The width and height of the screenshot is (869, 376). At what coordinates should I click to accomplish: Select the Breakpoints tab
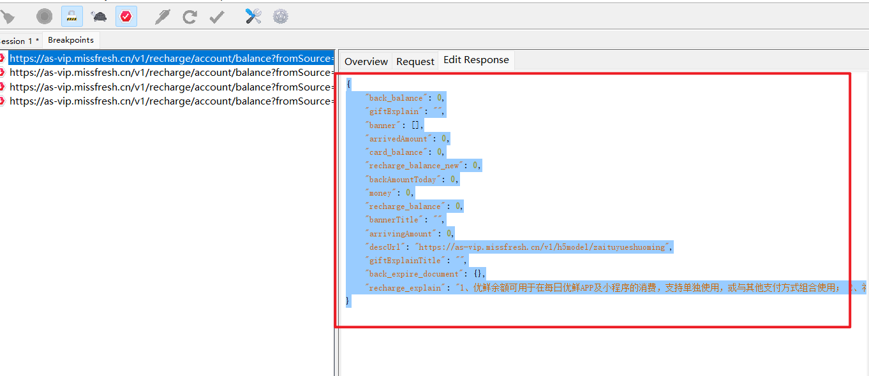pyautogui.click(x=71, y=40)
